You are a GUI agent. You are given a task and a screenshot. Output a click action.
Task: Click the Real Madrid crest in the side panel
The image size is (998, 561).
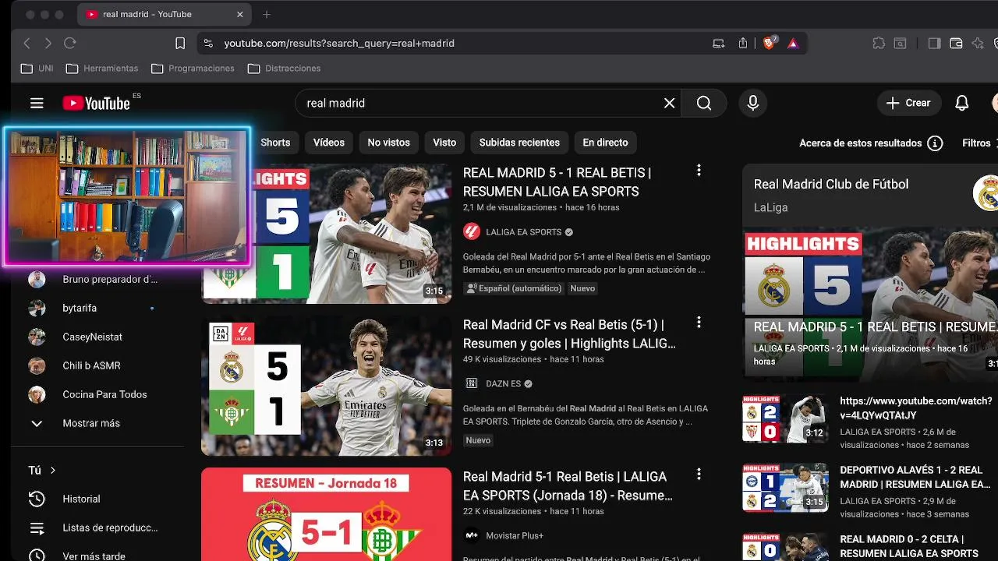(987, 192)
